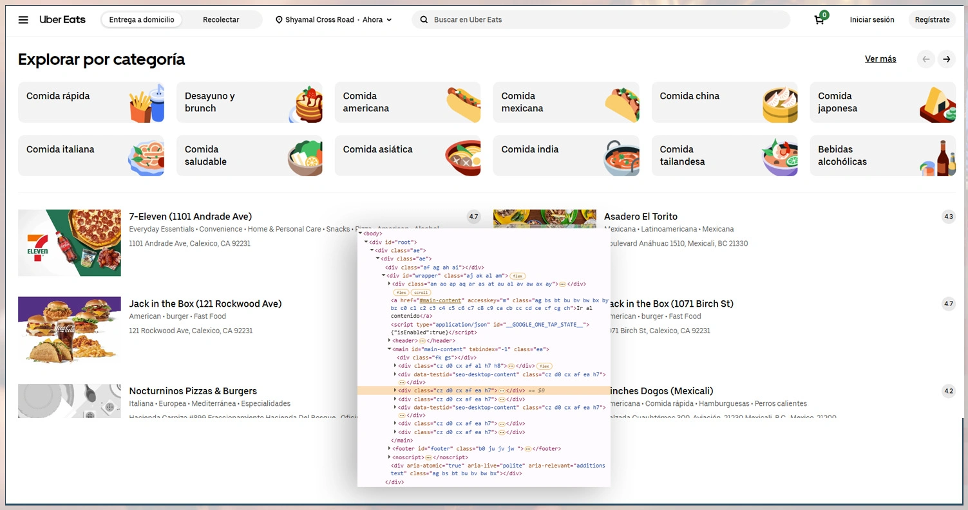
Task: Switch to Recolectar pickup mode
Action: 221,20
